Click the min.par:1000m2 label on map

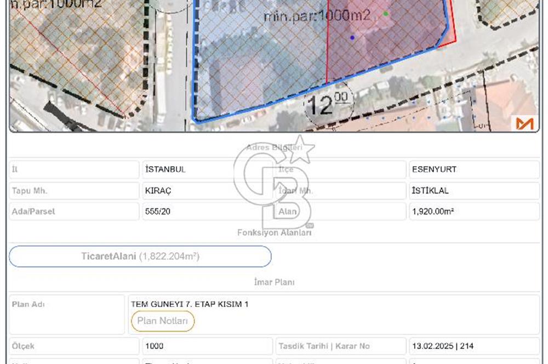tap(317, 16)
